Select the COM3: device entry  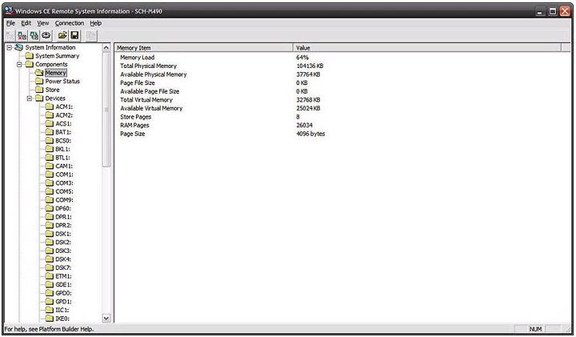(64, 183)
